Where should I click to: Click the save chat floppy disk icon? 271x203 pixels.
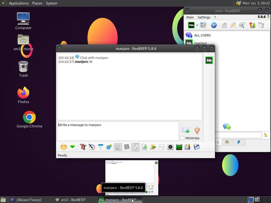click(x=197, y=147)
